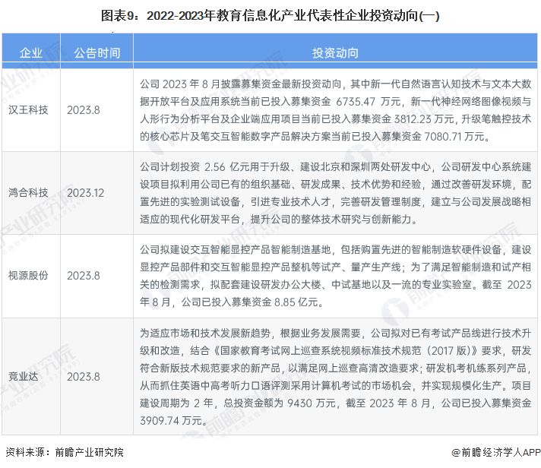This screenshot has width=541, height=468.
Task: Click the 视源股份 company cell
Action: (28, 276)
